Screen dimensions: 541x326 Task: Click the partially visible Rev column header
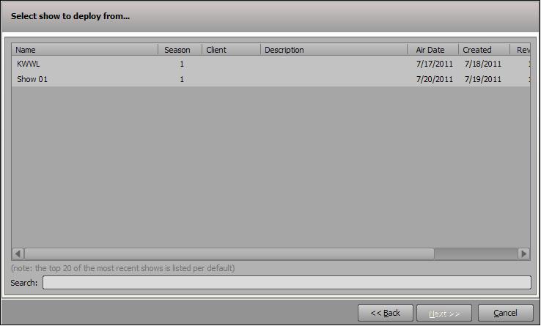(520, 50)
